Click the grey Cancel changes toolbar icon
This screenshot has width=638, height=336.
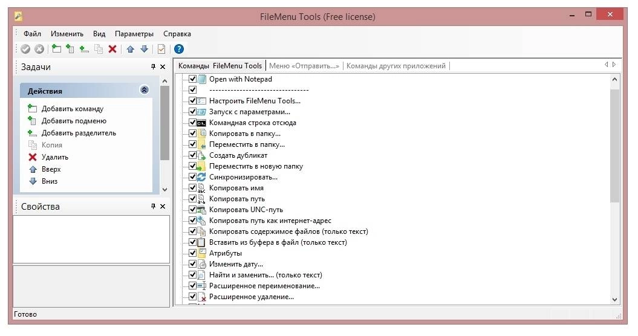coord(39,49)
